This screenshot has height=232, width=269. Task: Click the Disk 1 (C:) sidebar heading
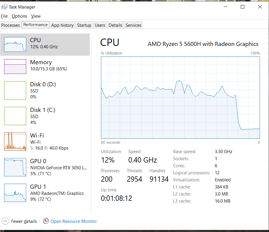[x=43, y=110]
